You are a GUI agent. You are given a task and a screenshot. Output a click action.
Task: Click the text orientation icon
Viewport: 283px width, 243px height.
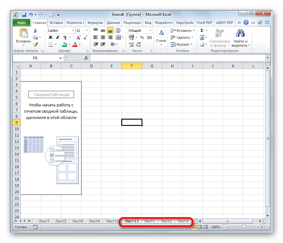click(x=113, y=44)
